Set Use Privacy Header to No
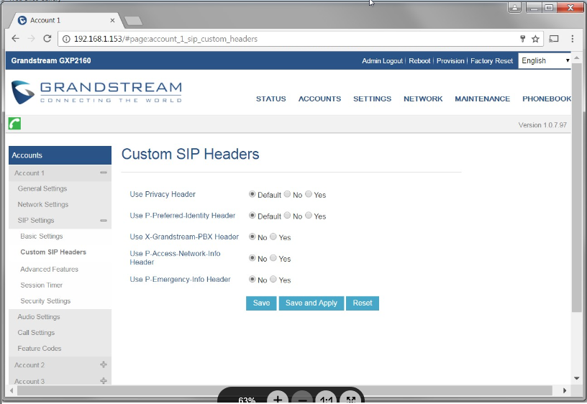This screenshot has width=587, height=404. [x=287, y=194]
